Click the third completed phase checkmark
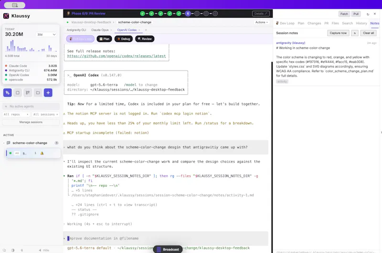Screen dimensions: 382x253 pos(160,14)
